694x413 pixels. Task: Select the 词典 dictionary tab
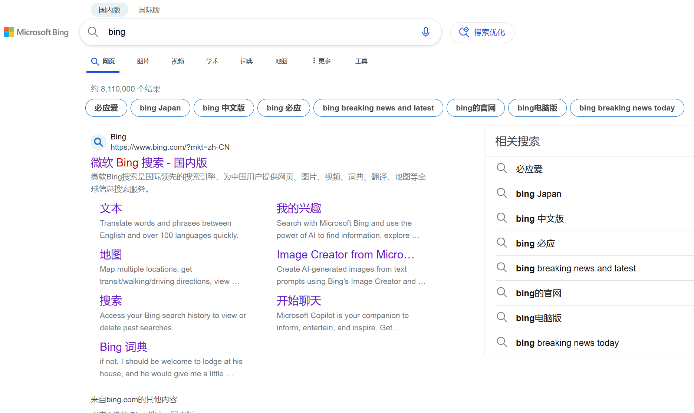pos(247,61)
